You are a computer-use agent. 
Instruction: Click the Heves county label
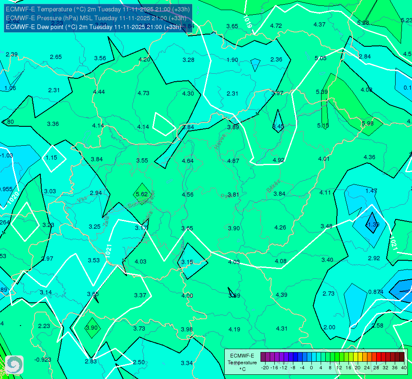220,141
